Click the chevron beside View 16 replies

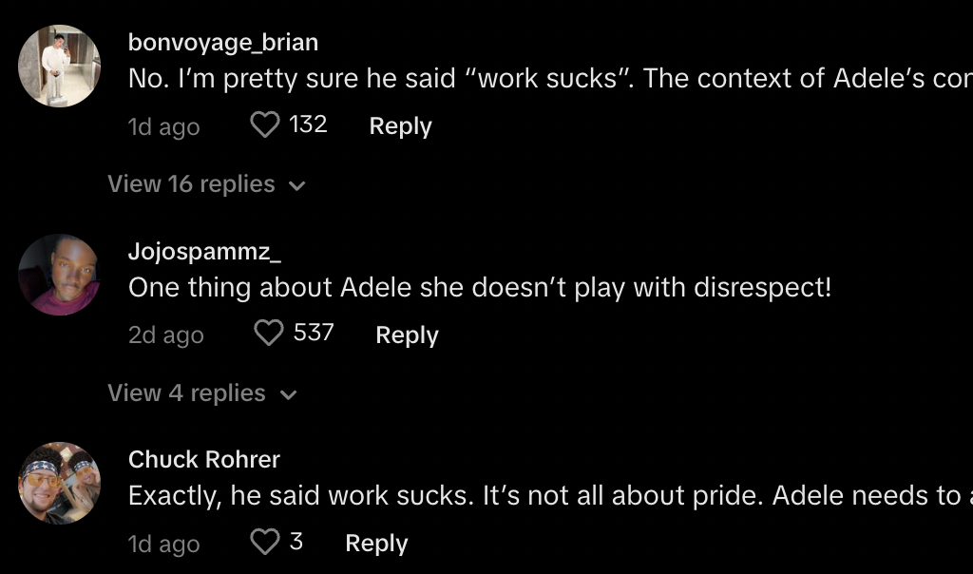pyautogui.click(x=296, y=186)
